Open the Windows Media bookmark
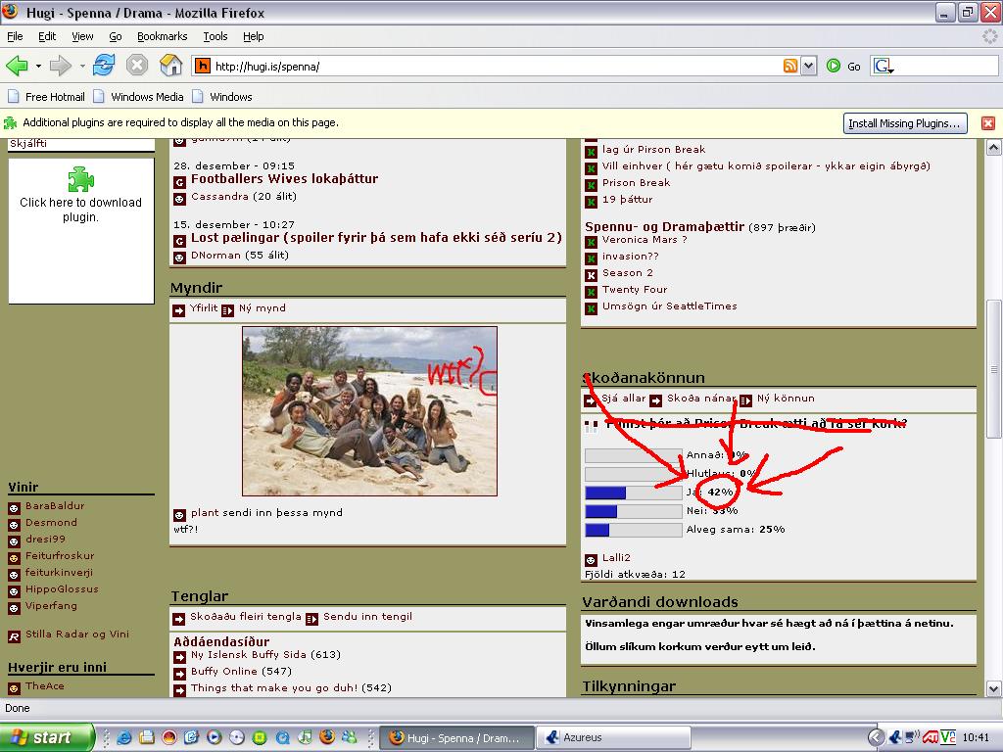Image resolution: width=1003 pixels, height=752 pixels. pyautogui.click(x=139, y=97)
